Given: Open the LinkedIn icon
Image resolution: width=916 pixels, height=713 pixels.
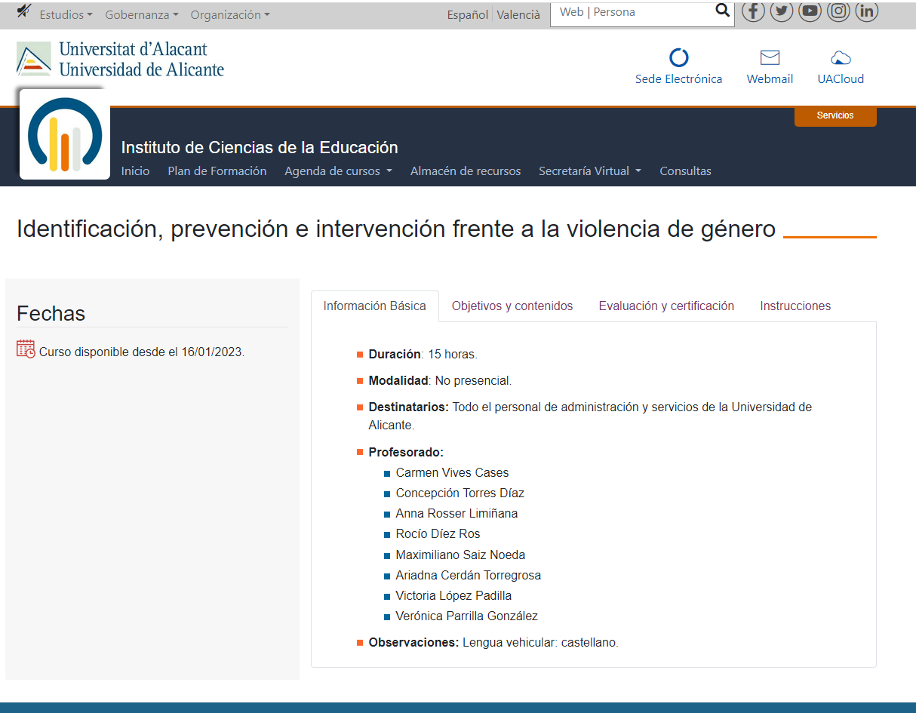Looking at the screenshot, I should (867, 11).
